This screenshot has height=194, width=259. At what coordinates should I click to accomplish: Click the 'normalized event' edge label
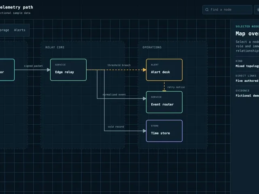[x=114, y=95]
